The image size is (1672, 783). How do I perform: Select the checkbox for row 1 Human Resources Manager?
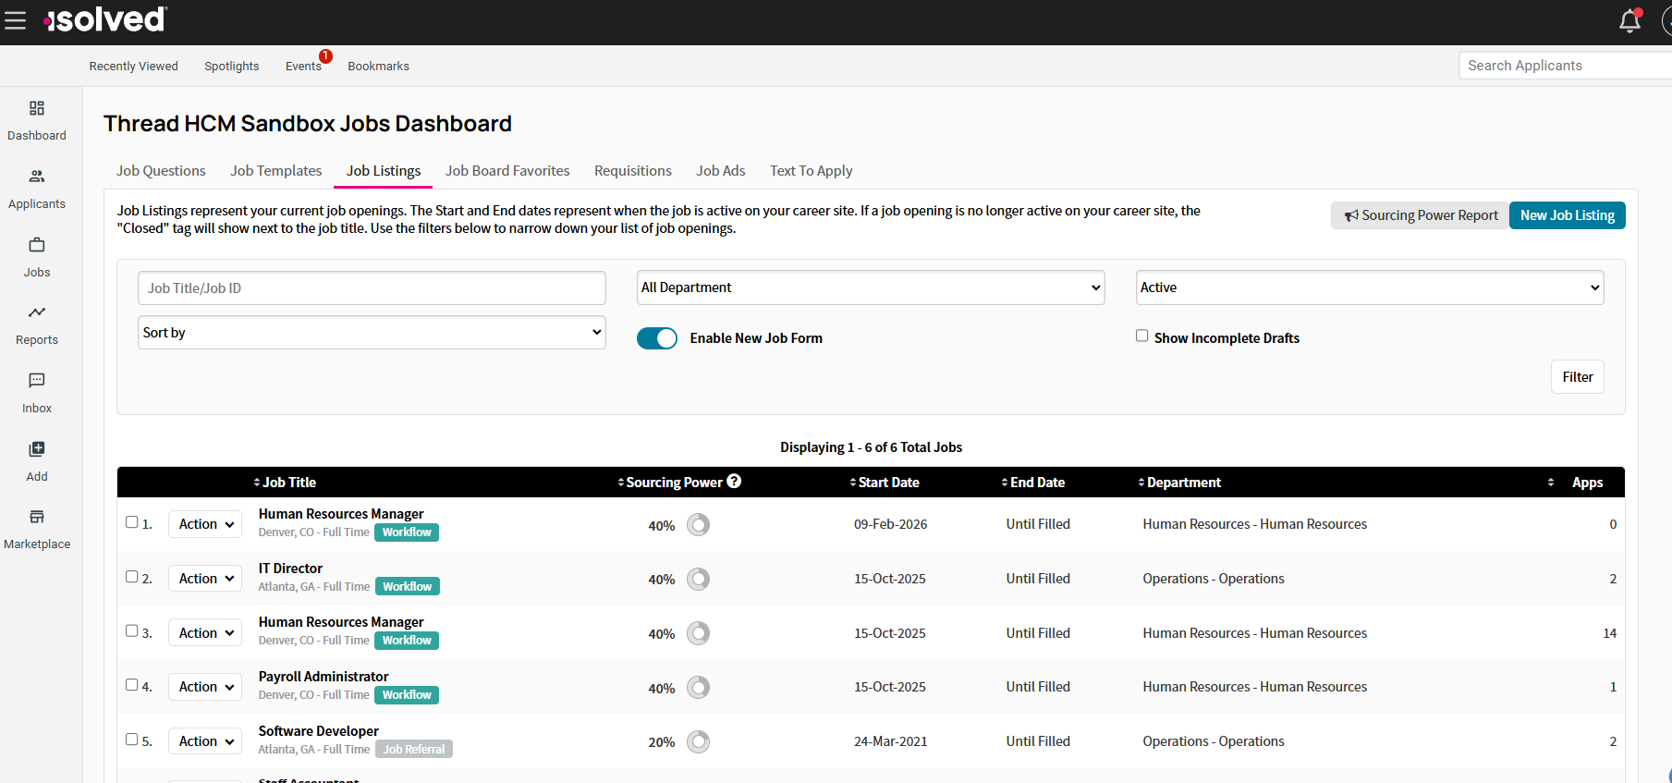point(132,521)
